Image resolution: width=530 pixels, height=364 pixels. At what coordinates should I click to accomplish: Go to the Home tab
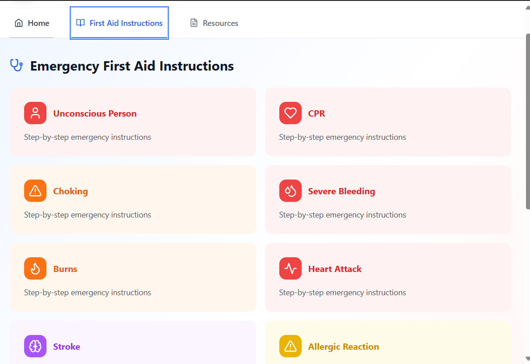coord(32,23)
